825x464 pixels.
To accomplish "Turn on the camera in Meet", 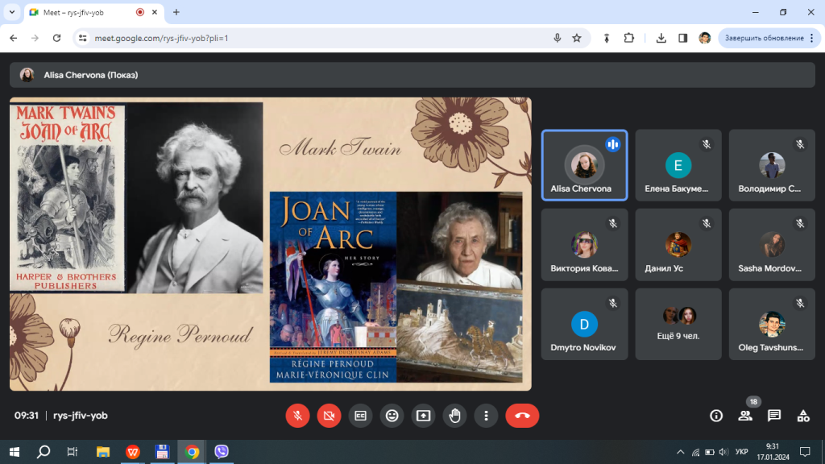I will point(329,416).
